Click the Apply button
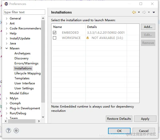The height and width of the screenshot is (140, 160). (x=145, y=119)
